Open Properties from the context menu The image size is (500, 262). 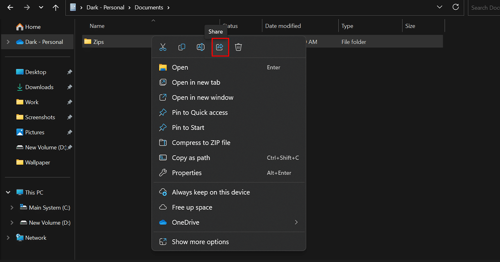coord(187,173)
